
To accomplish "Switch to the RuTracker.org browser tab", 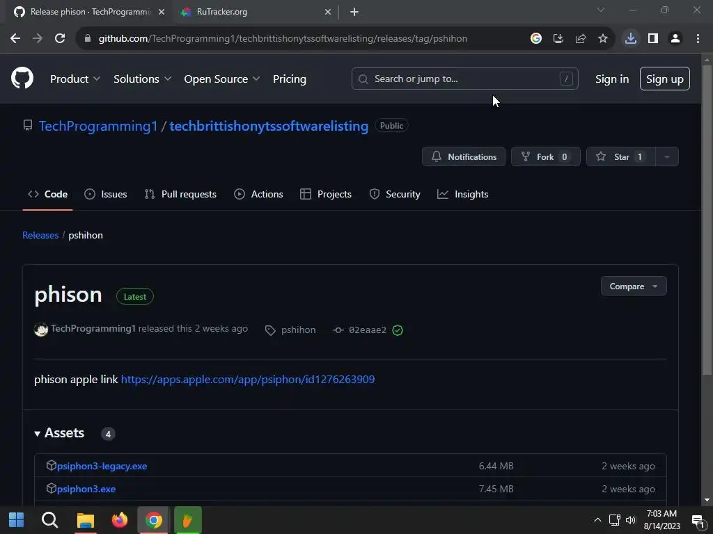I will [x=256, y=12].
